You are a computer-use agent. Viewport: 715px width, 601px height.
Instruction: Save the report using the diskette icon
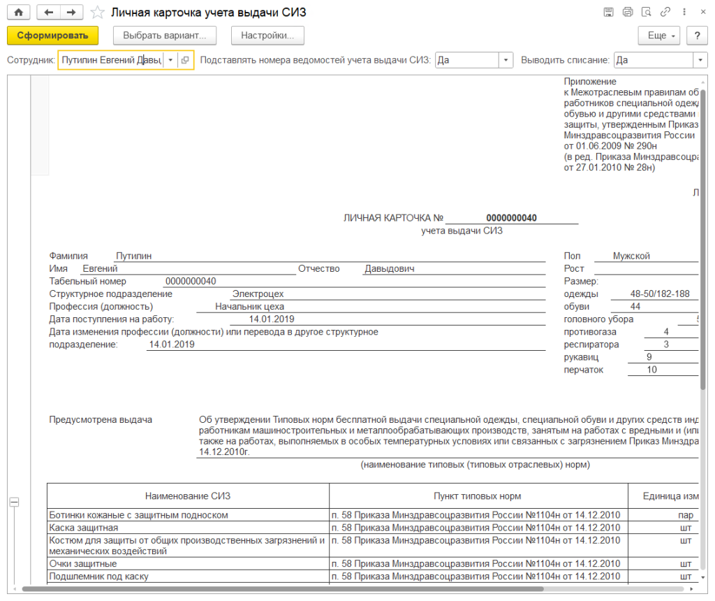click(x=609, y=13)
